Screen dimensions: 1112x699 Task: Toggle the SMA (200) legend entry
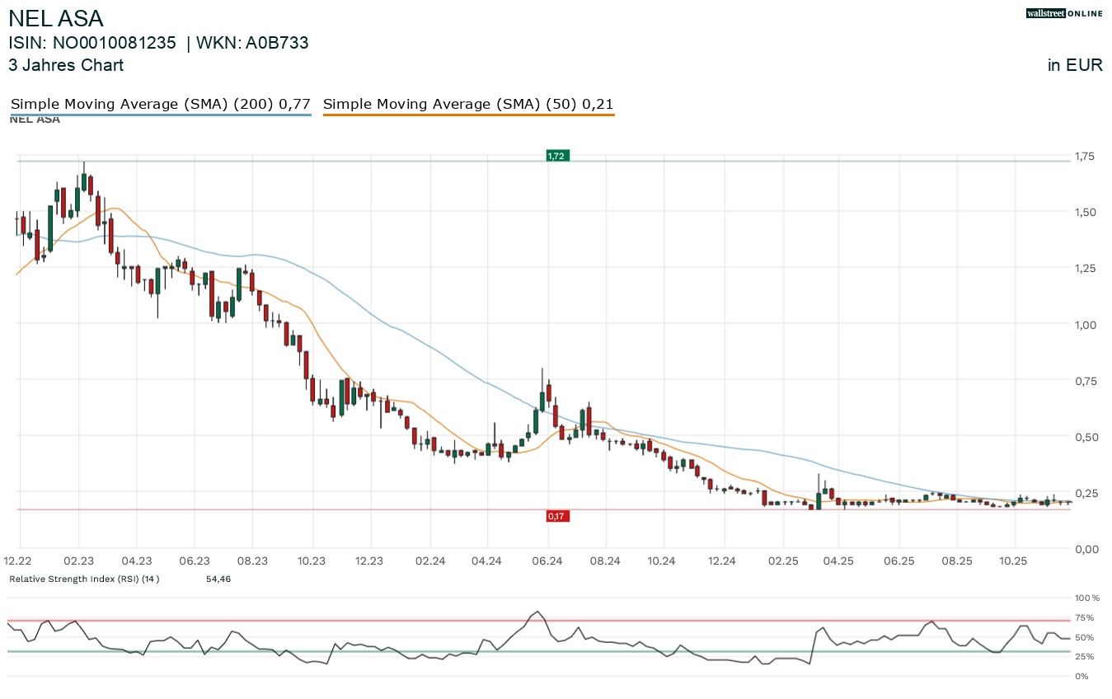[x=160, y=105]
